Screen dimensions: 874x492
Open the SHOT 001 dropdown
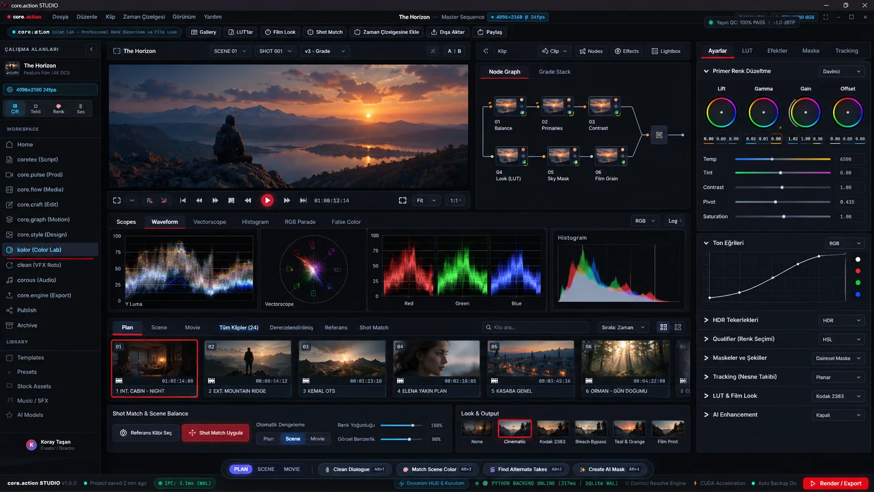[x=275, y=51]
